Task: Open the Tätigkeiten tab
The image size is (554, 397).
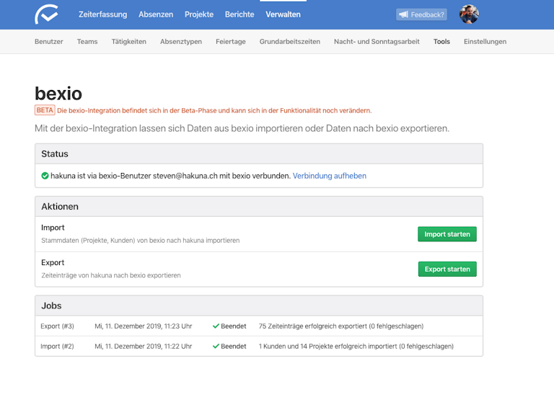Action: point(129,42)
